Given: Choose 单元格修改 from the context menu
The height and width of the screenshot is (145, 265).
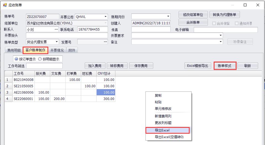Looking at the screenshot, I should (168, 109).
